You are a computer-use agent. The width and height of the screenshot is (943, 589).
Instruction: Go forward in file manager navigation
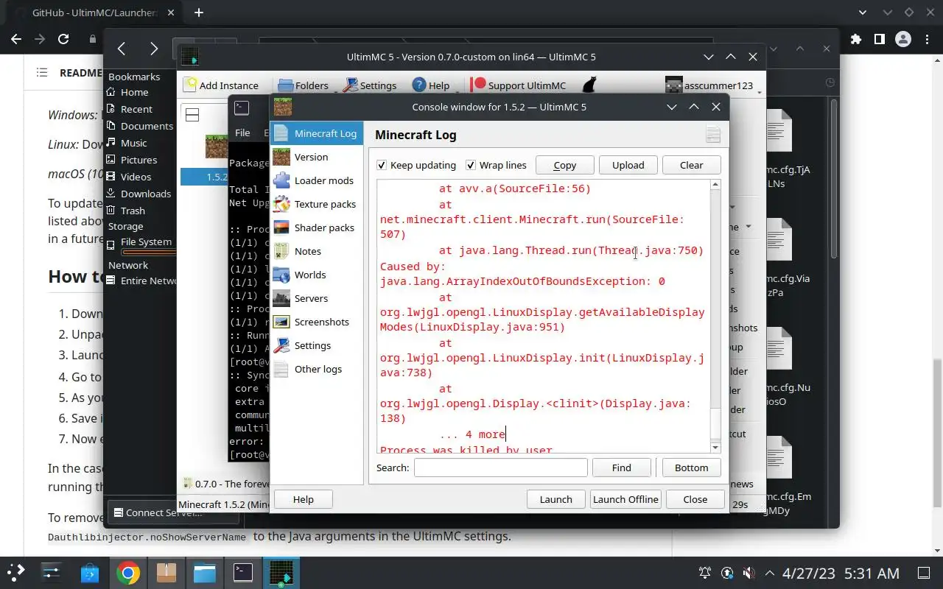pos(153,49)
